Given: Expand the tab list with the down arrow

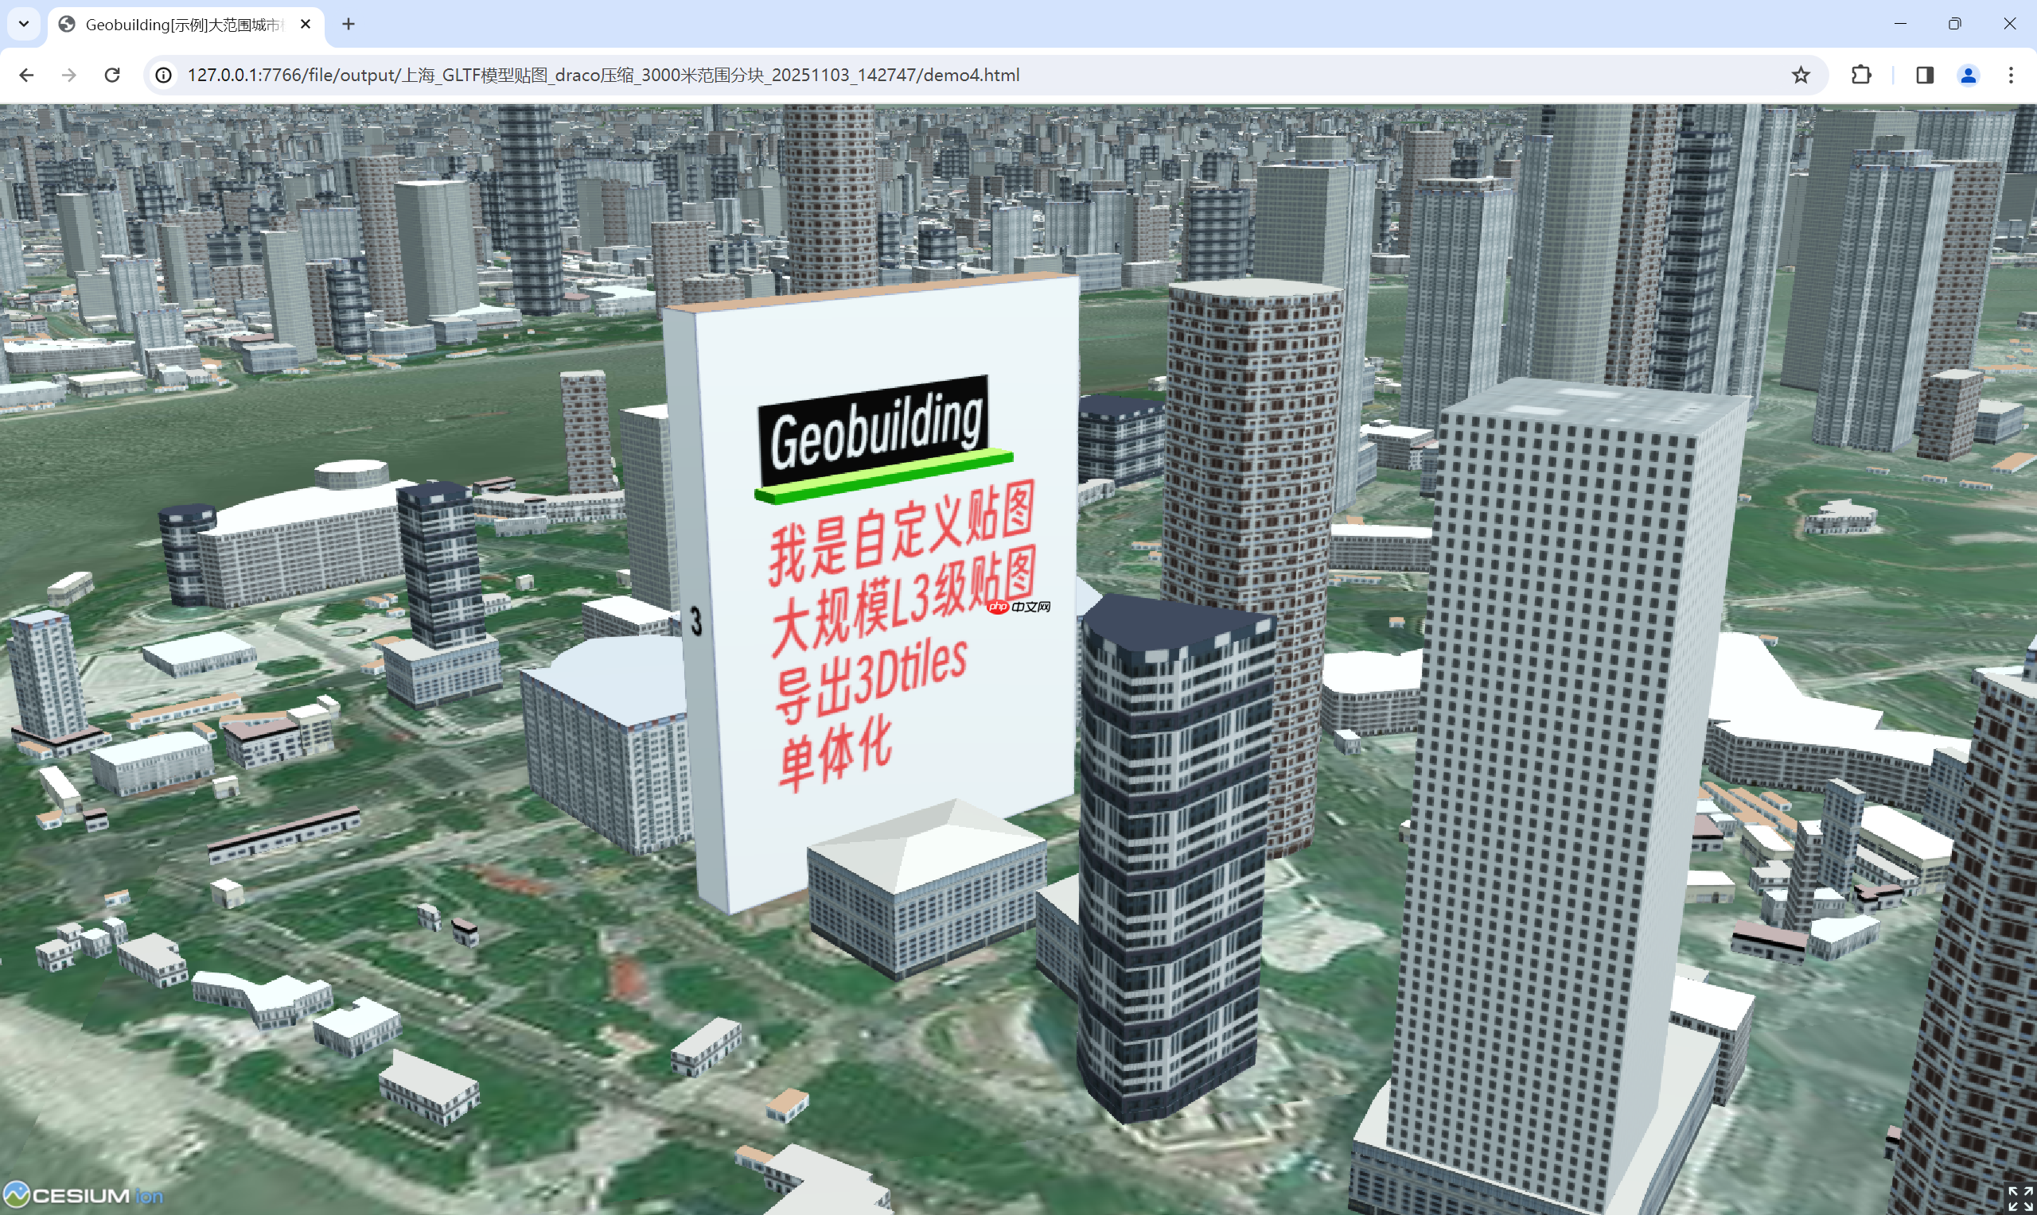Looking at the screenshot, I should click(x=23, y=24).
